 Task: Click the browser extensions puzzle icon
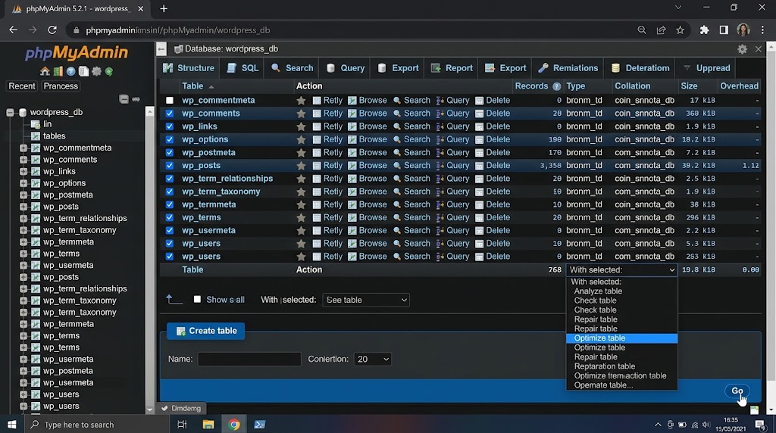(x=704, y=30)
